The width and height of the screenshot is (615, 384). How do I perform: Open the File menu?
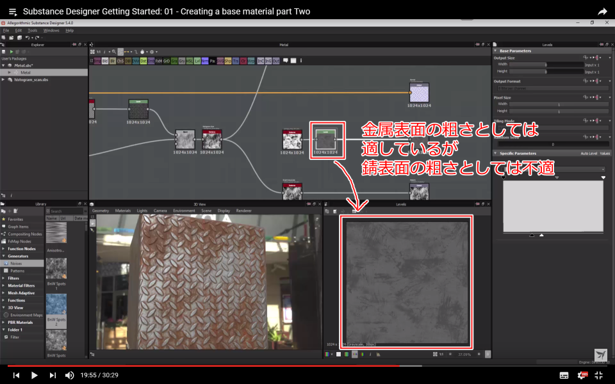tap(6, 30)
